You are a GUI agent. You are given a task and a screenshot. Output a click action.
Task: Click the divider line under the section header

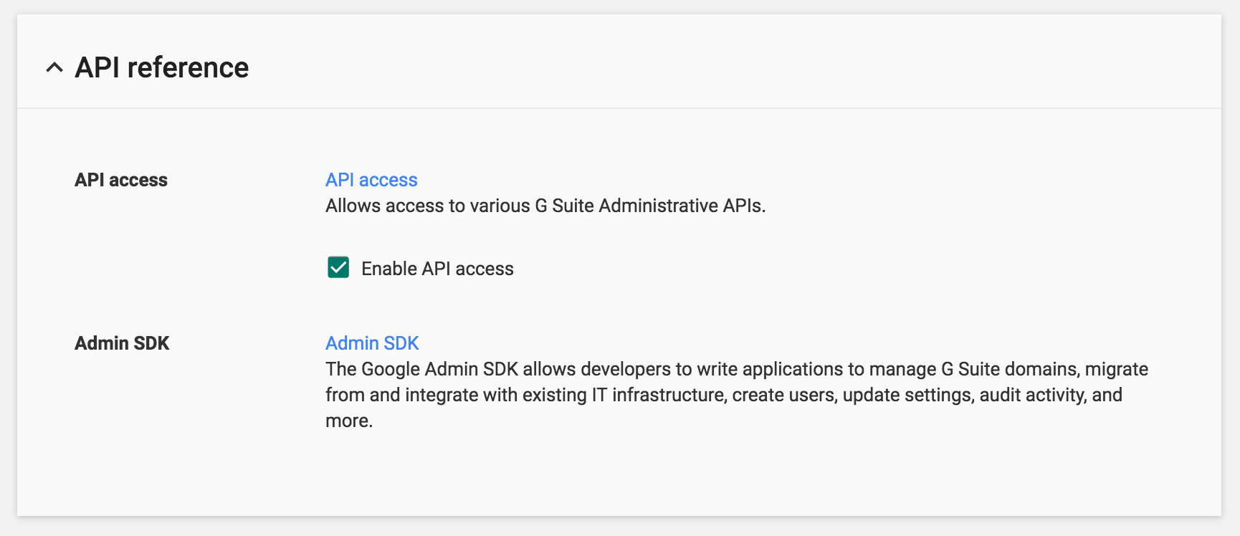click(619, 108)
